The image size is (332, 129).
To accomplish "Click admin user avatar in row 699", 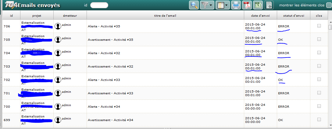I will (58, 120).
